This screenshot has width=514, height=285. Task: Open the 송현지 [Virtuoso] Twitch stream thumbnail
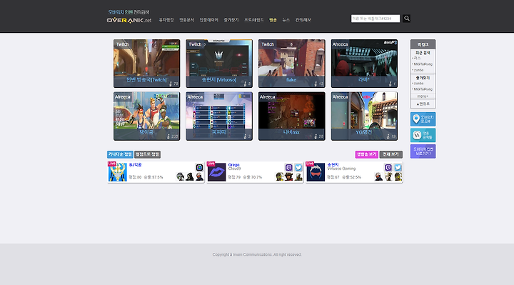tap(219, 64)
